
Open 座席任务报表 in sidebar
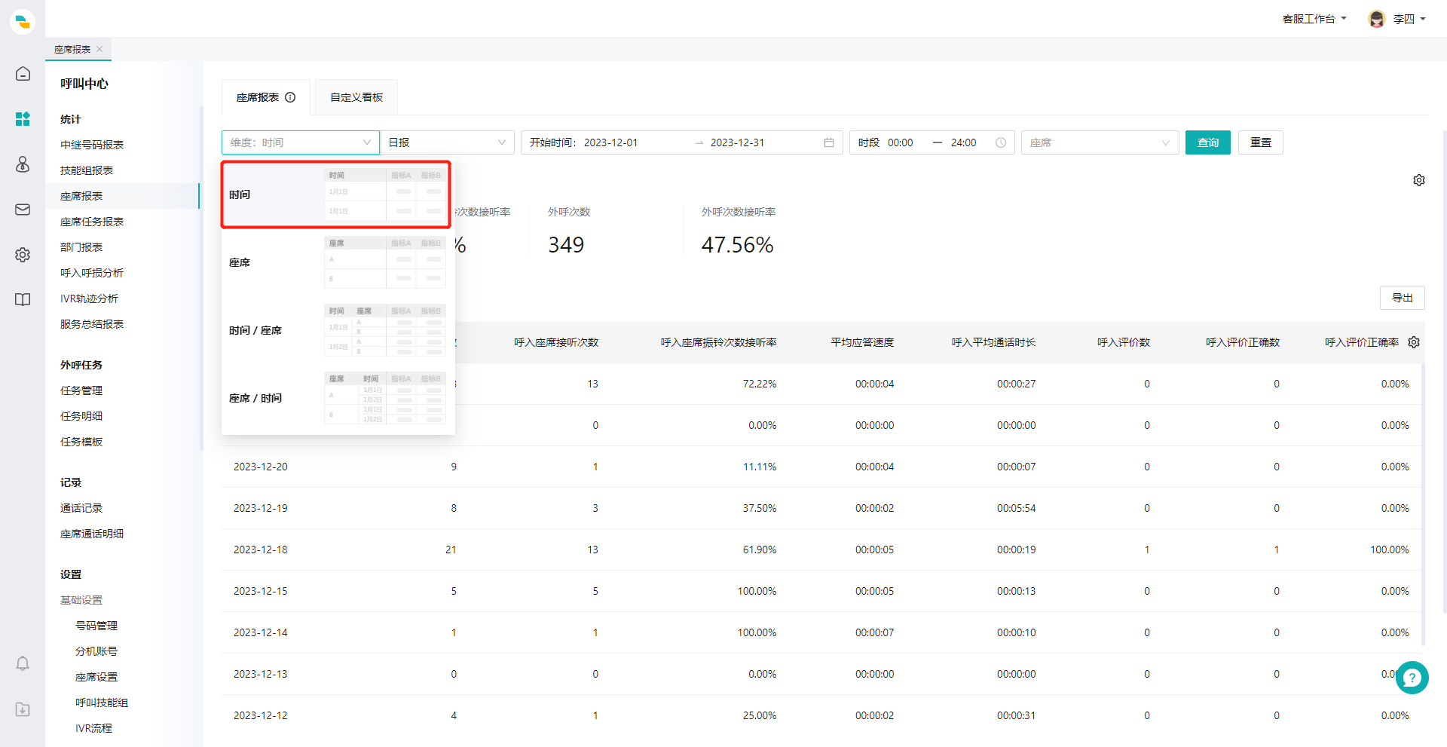point(92,222)
